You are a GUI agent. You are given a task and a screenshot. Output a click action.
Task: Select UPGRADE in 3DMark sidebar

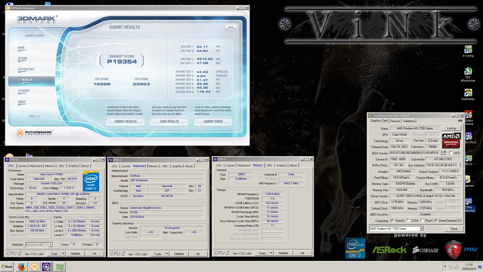(x=24, y=91)
